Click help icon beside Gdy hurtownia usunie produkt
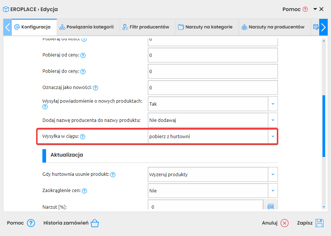 113,175
